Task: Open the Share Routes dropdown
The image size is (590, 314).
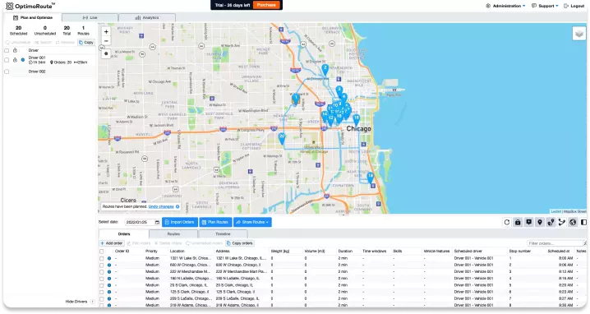Action: click(x=252, y=222)
